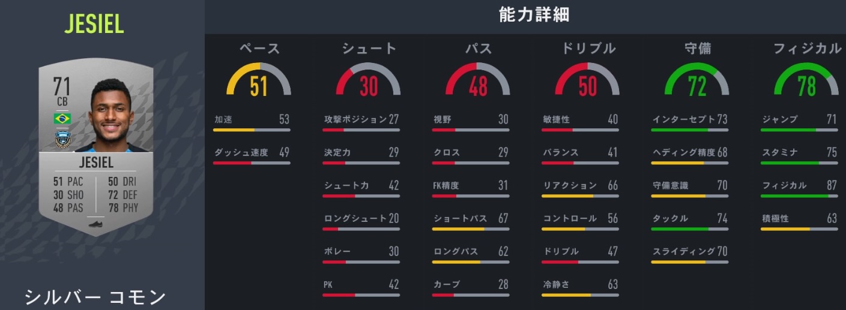Click the インターセプト stat row
Screen dimensions: 846x310
[690, 120]
